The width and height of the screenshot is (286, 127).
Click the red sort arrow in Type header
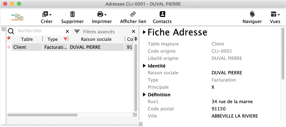[x=65, y=39]
